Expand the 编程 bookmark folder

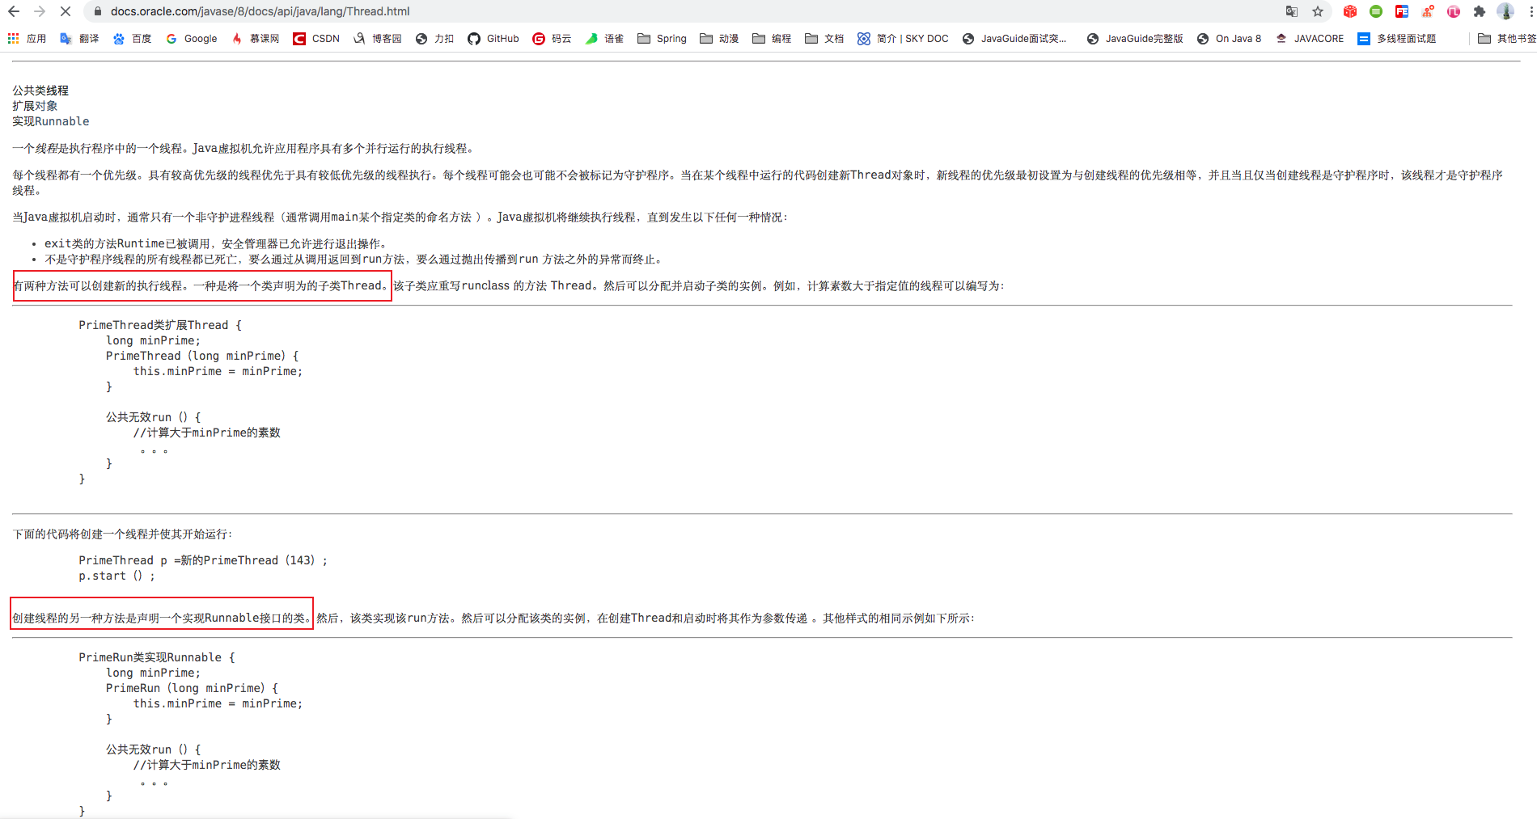[772, 39]
